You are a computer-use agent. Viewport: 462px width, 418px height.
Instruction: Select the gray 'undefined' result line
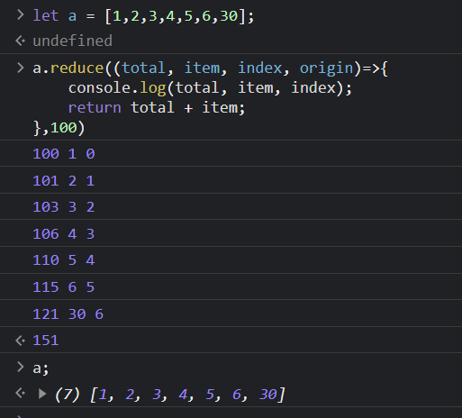(x=72, y=41)
